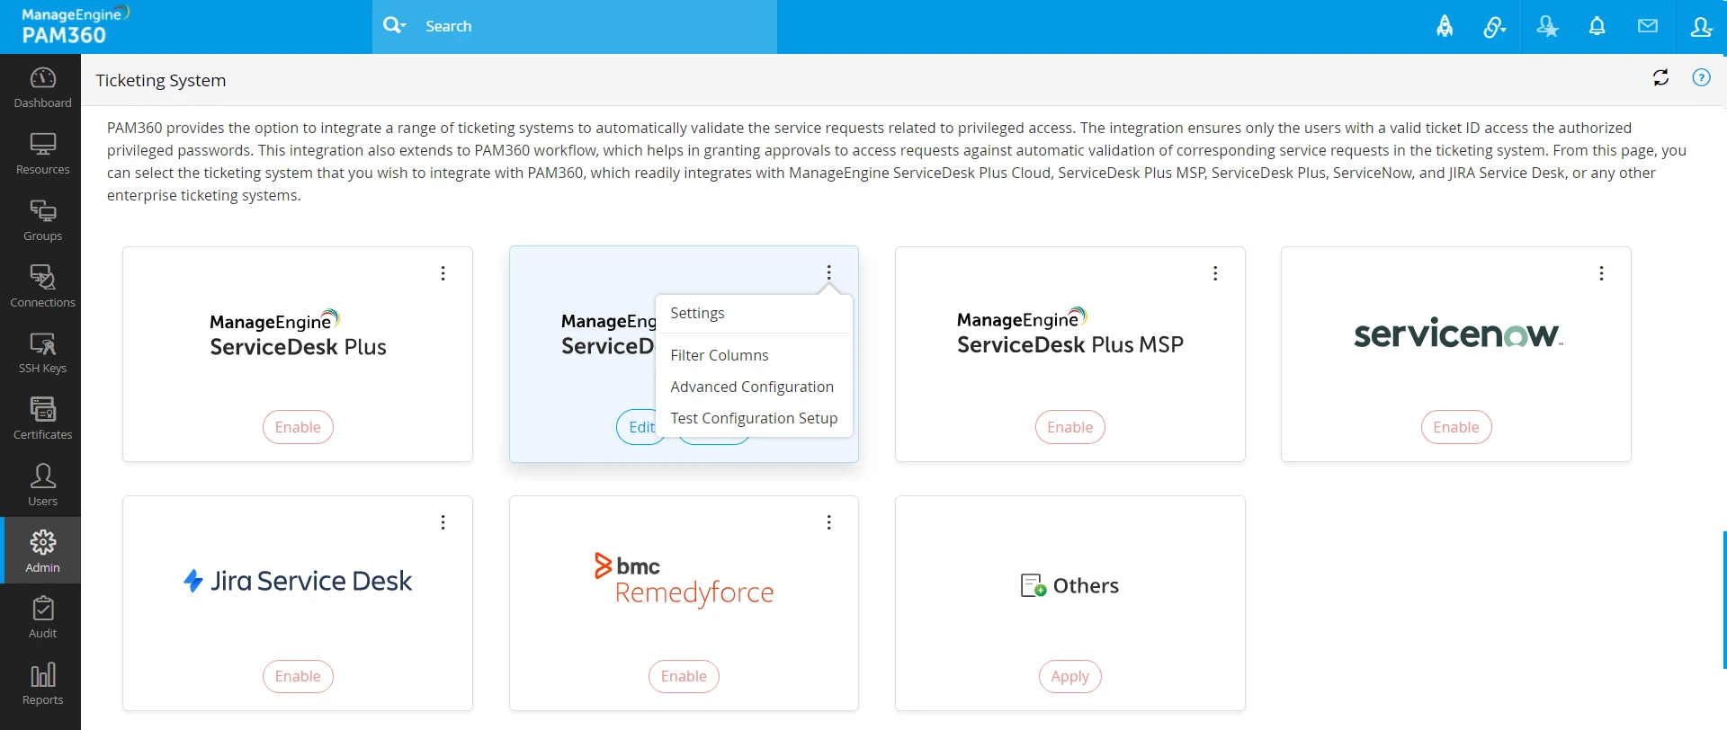Go to the Audit section
Image resolution: width=1727 pixels, height=730 pixels.
point(41,616)
